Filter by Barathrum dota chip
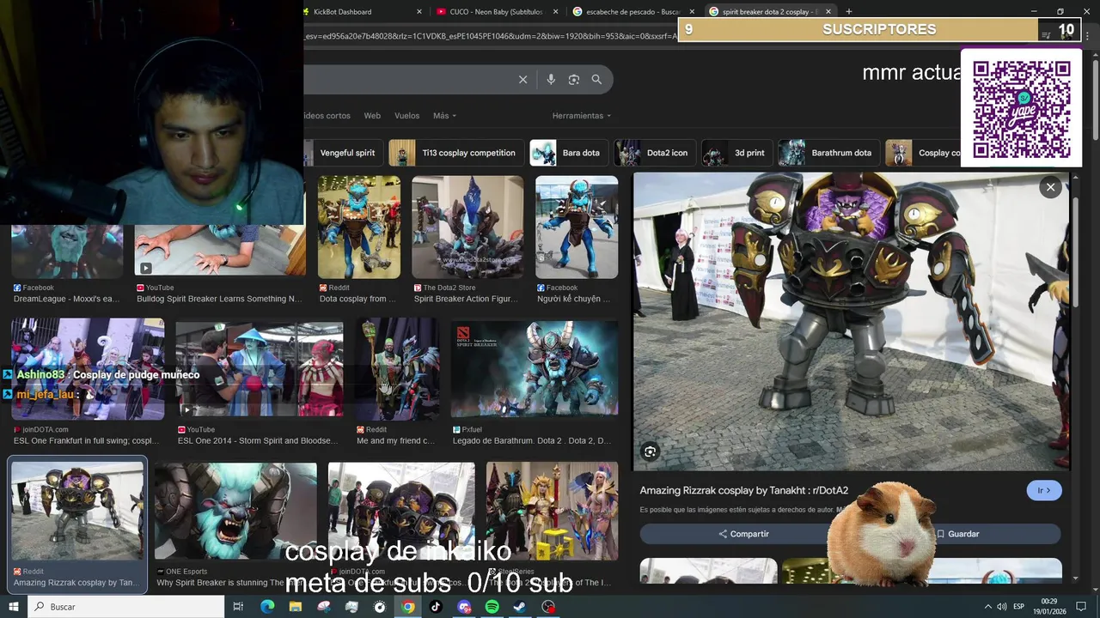 pyautogui.click(x=828, y=153)
